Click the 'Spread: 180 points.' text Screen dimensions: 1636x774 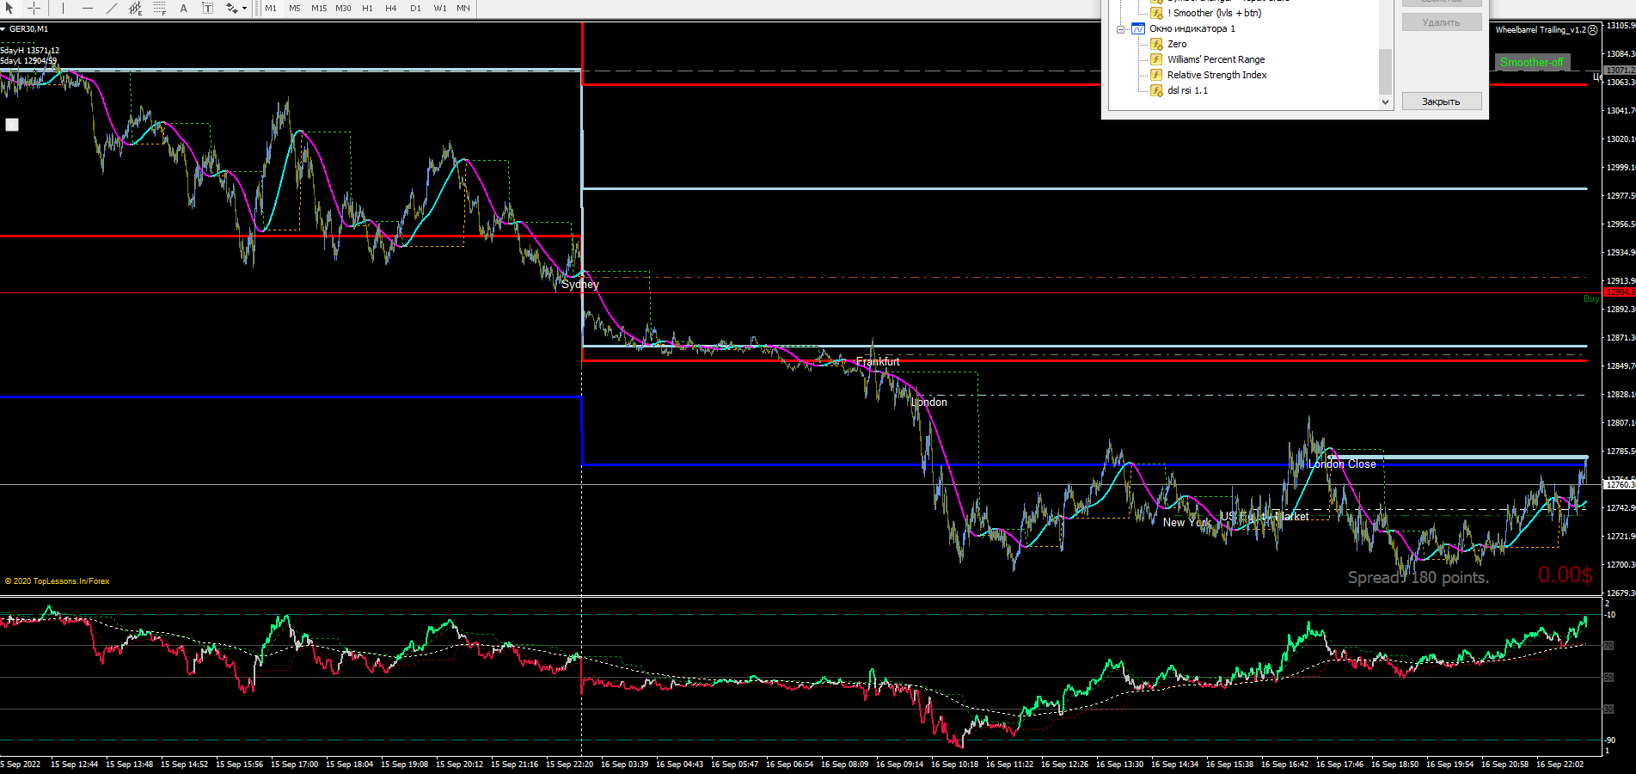(x=1418, y=578)
